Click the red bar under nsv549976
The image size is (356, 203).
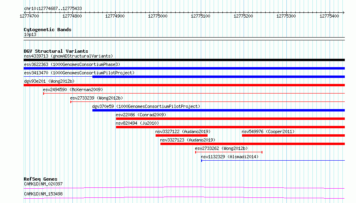pos(293,135)
